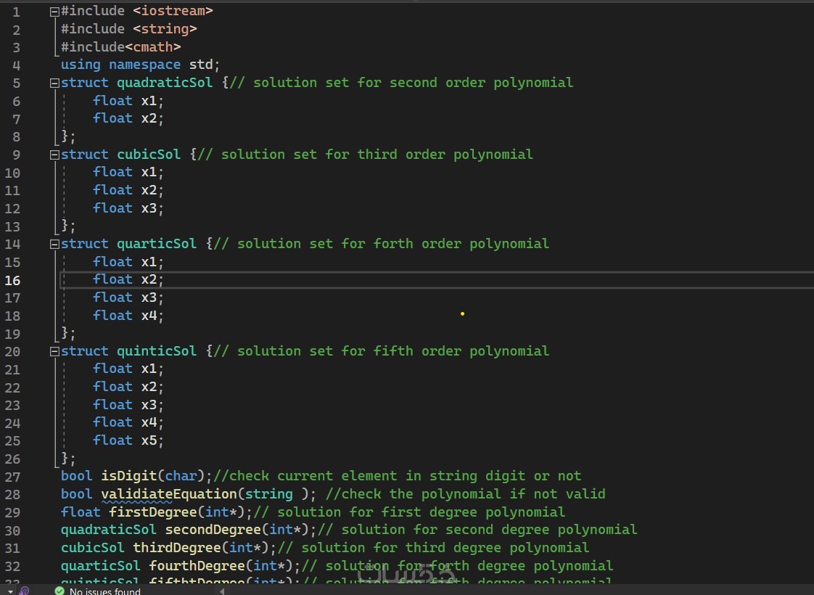Fold the quinticSol struct block
Image resolution: width=814 pixels, height=595 pixels.
click(54, 351)
